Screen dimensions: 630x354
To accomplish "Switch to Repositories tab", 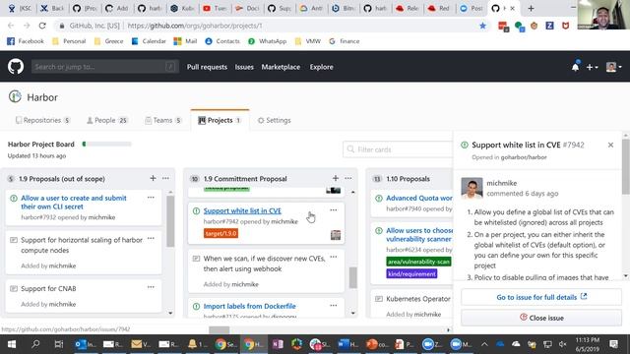I will (x=42, y=120).
